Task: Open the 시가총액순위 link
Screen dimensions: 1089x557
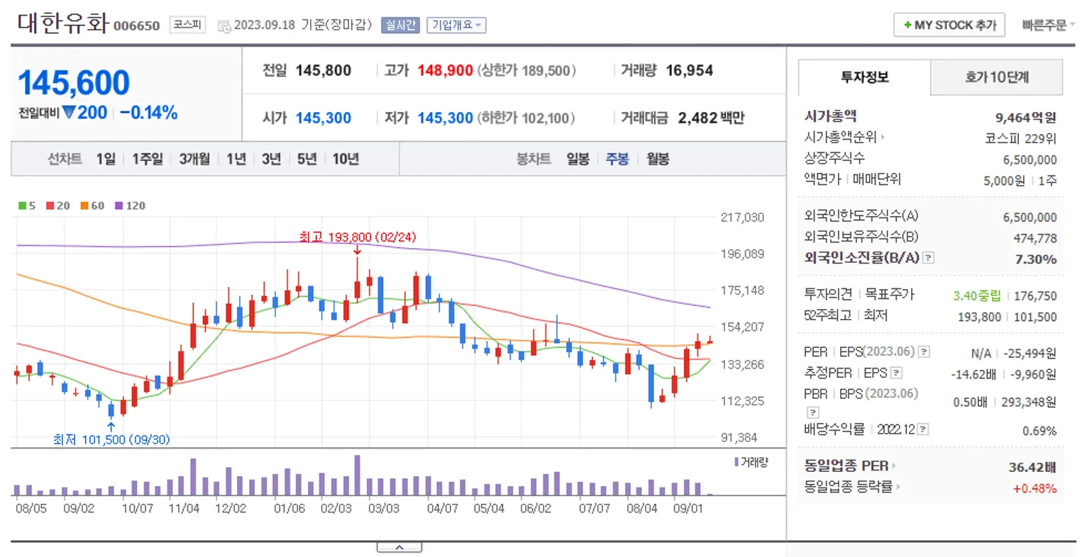Action: point(840,137)
